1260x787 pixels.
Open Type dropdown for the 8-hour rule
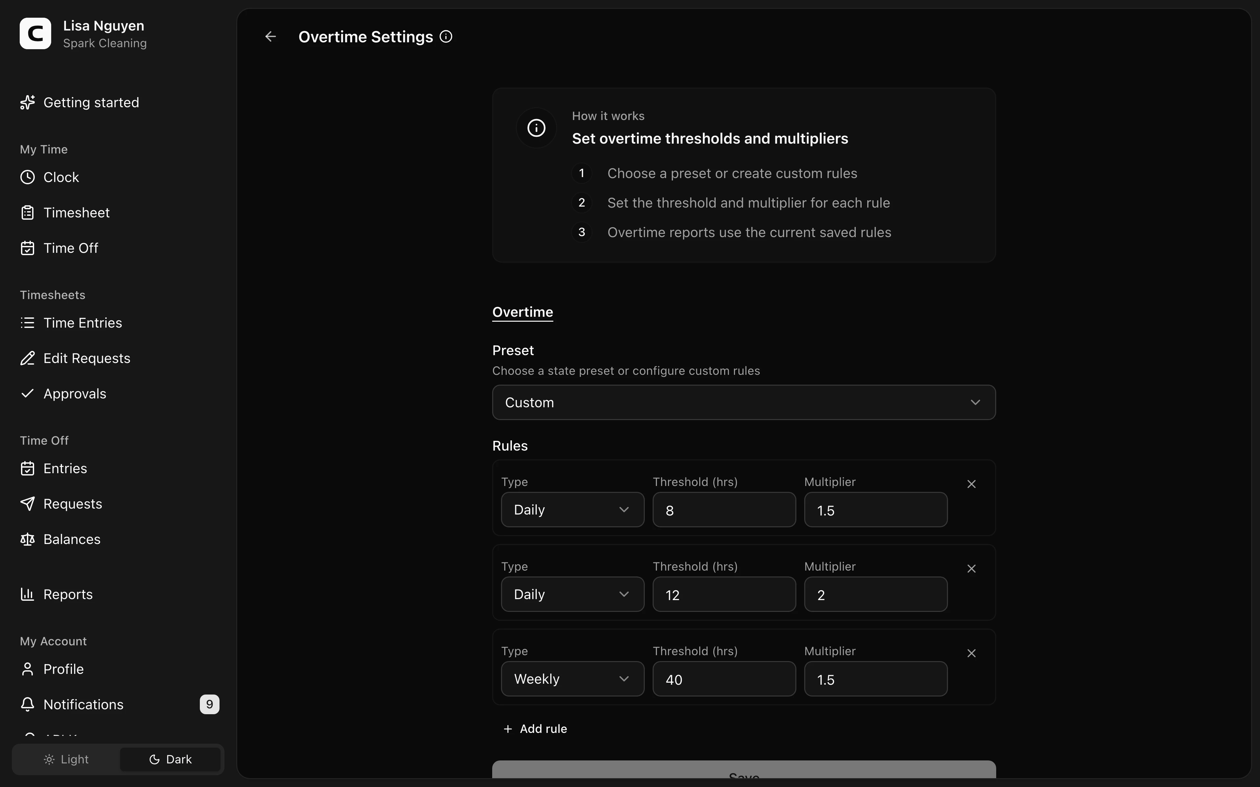pos(573,510)
